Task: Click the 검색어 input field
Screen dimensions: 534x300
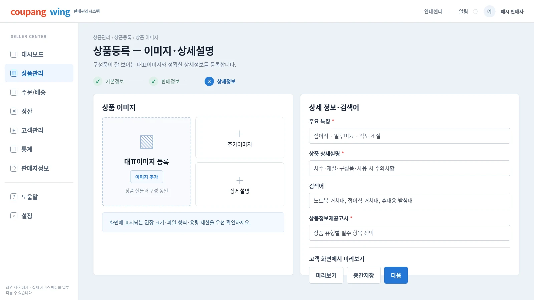Action: (410, 200)
